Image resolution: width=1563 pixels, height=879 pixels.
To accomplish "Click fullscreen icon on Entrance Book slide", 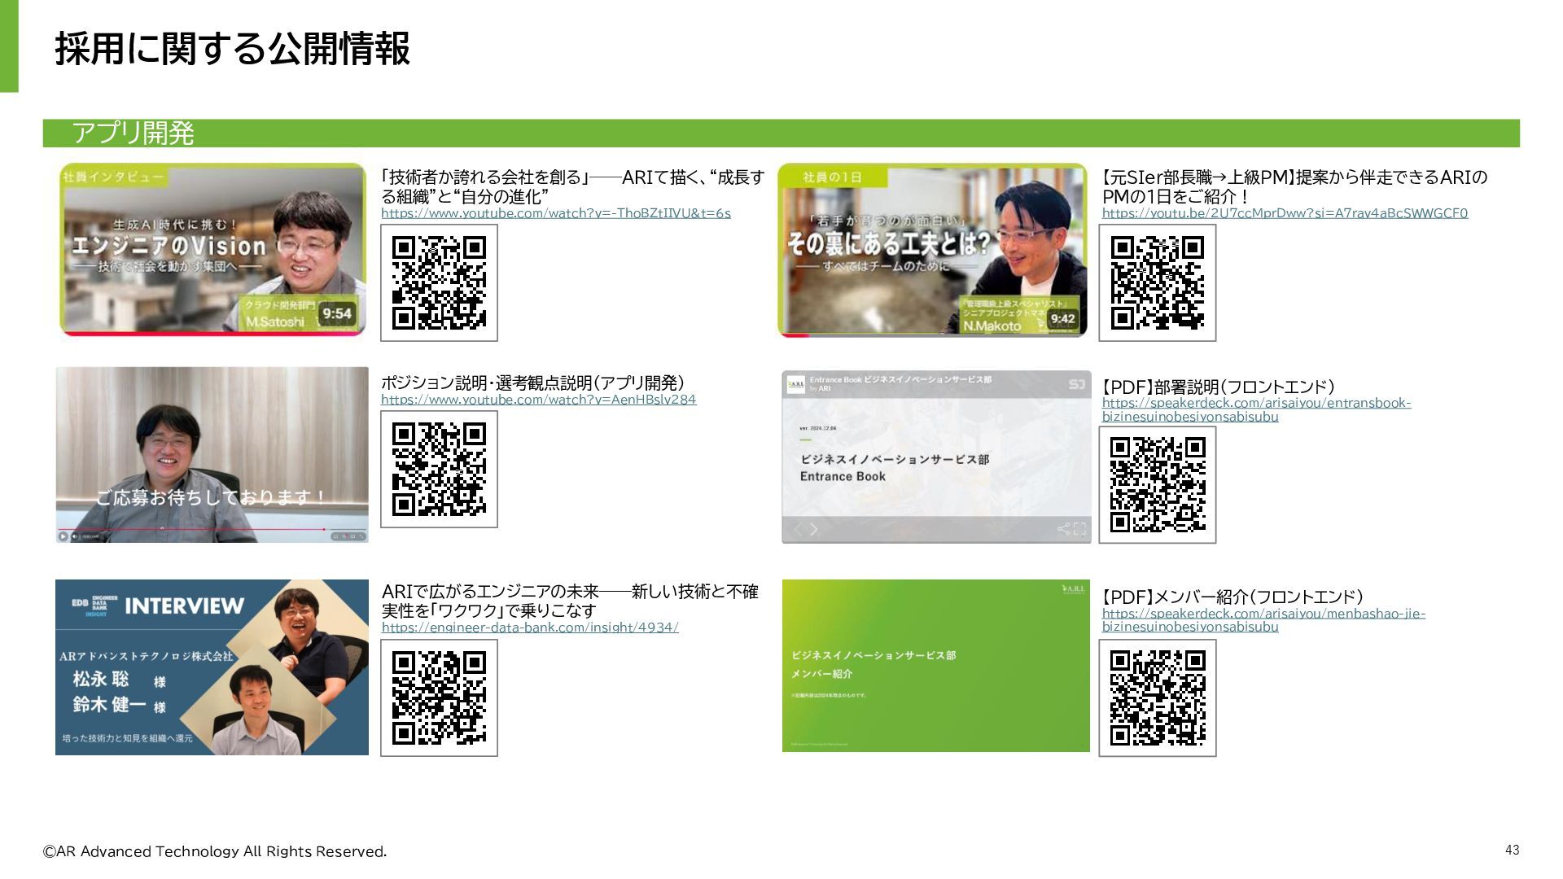I will [1079, 529].
